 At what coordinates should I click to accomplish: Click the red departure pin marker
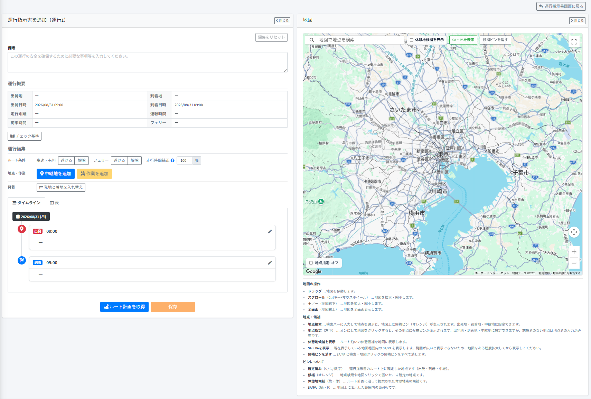[x=22, y=229]
